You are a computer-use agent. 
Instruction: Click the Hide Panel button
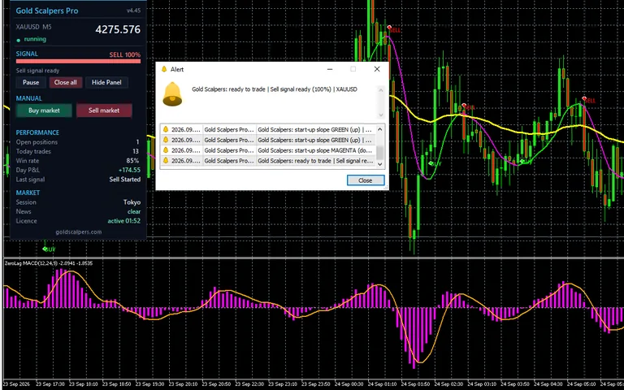(x=106, y=82)
